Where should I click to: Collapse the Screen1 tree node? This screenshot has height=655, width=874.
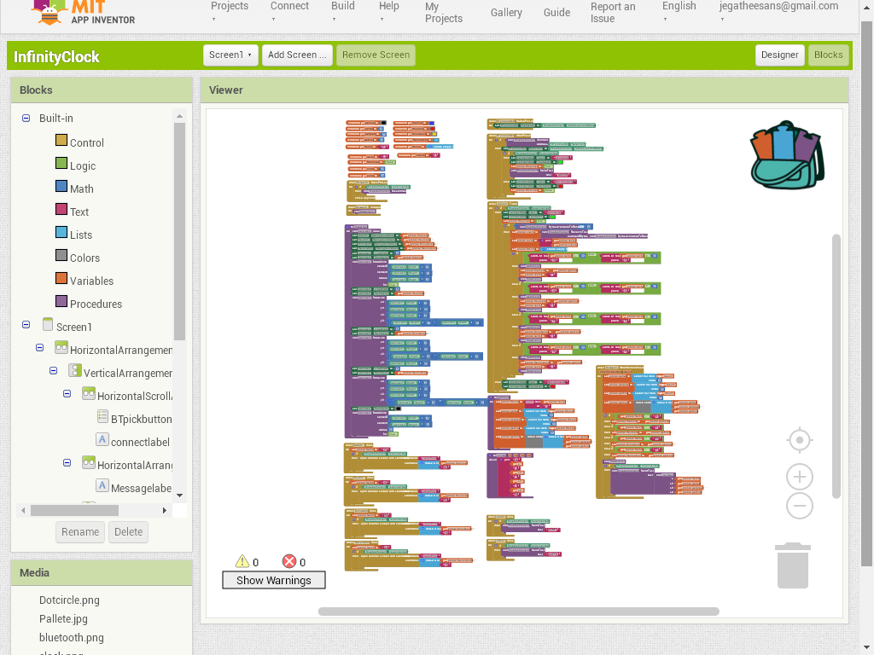point(26,326)
